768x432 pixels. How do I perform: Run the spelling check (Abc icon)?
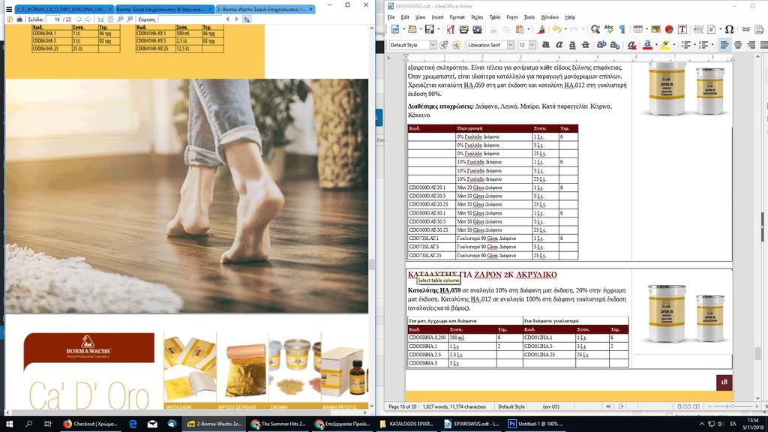(609, 30)
